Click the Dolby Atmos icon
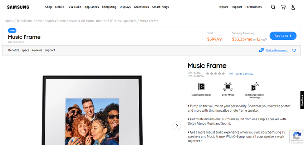Viewport: 304px width, 145px height. (x=228, y=87)
